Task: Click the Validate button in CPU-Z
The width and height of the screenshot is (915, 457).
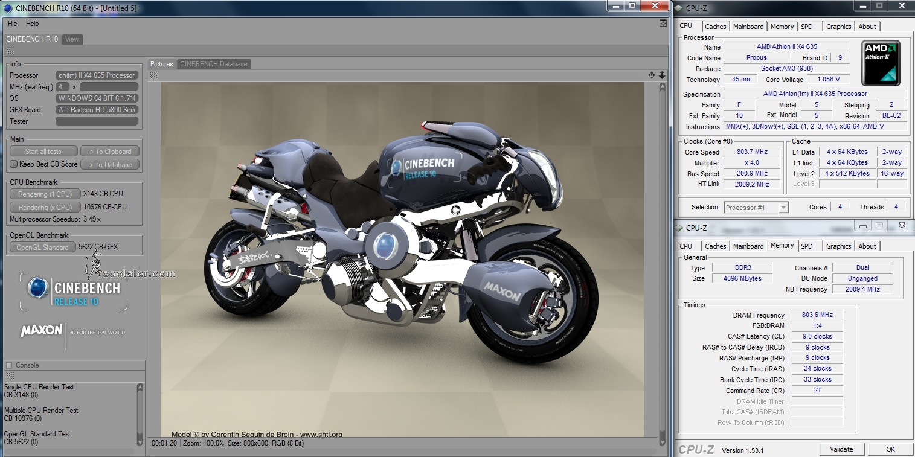Action: [x=841, y=449]
